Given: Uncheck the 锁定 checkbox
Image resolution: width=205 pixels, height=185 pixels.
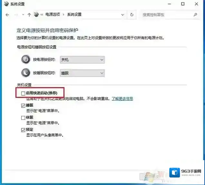Looking at the screenshot, I should [23, 130].
